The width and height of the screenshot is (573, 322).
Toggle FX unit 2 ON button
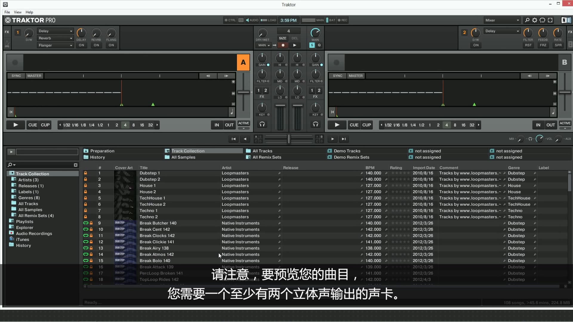(x=476, y=45)
